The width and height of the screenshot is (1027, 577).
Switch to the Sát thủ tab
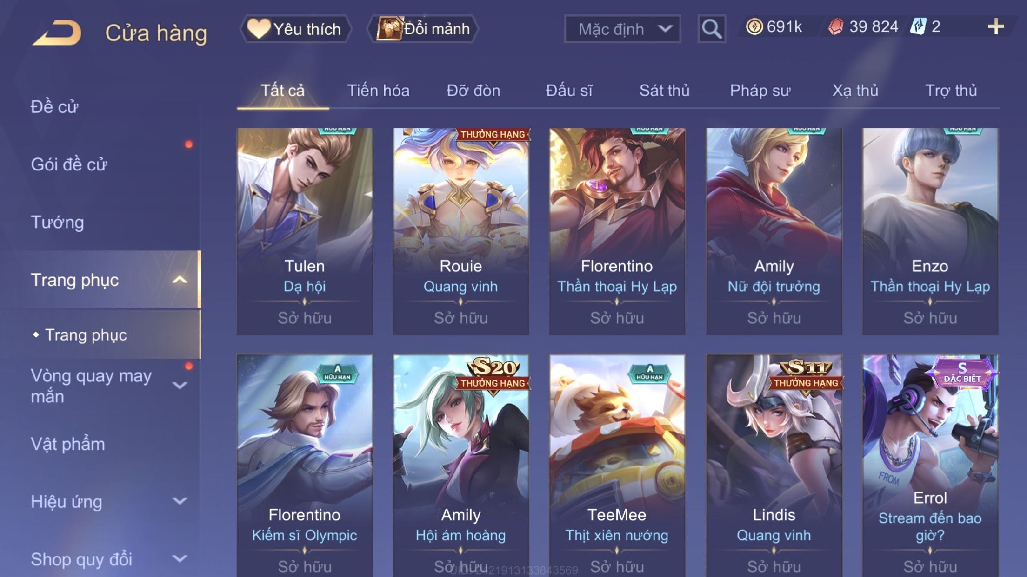[x=664, y=90]
